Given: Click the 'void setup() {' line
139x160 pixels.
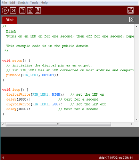Looking at the screenshot, I should 16,61.
